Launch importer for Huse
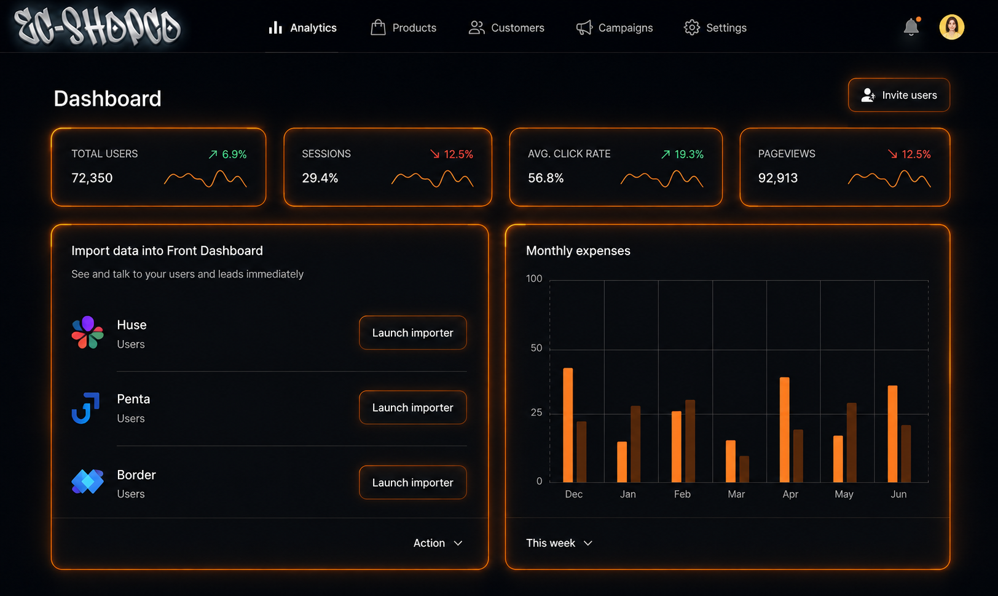This screenshot has height=596, width=998. 413,333
